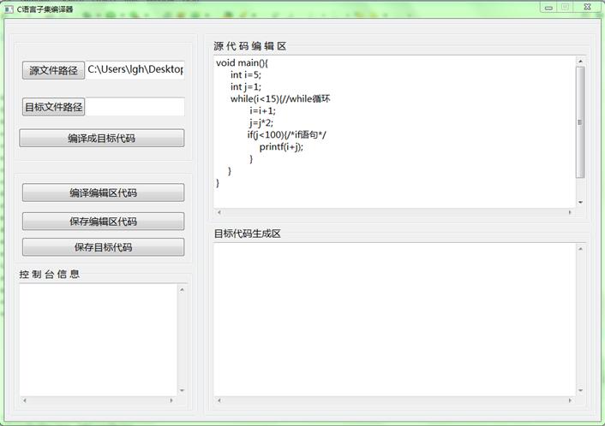Focus the empty target file path field
The image size is (605, 426).
pyautogui.click(x=135, y=107)
